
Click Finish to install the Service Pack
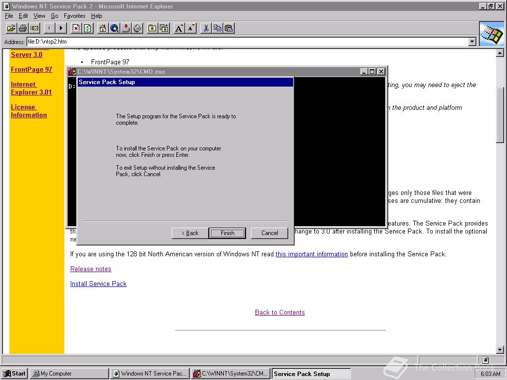point(227,233)
